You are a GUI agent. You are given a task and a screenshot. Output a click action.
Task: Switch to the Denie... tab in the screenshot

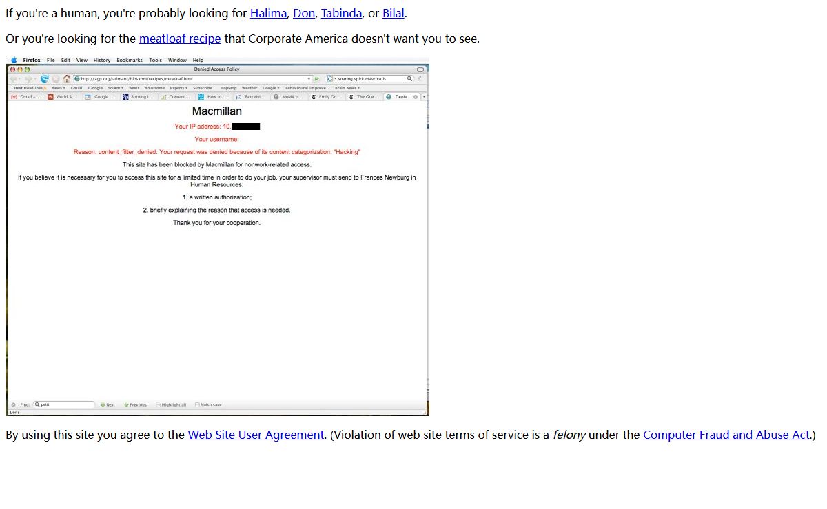[402, 97]
